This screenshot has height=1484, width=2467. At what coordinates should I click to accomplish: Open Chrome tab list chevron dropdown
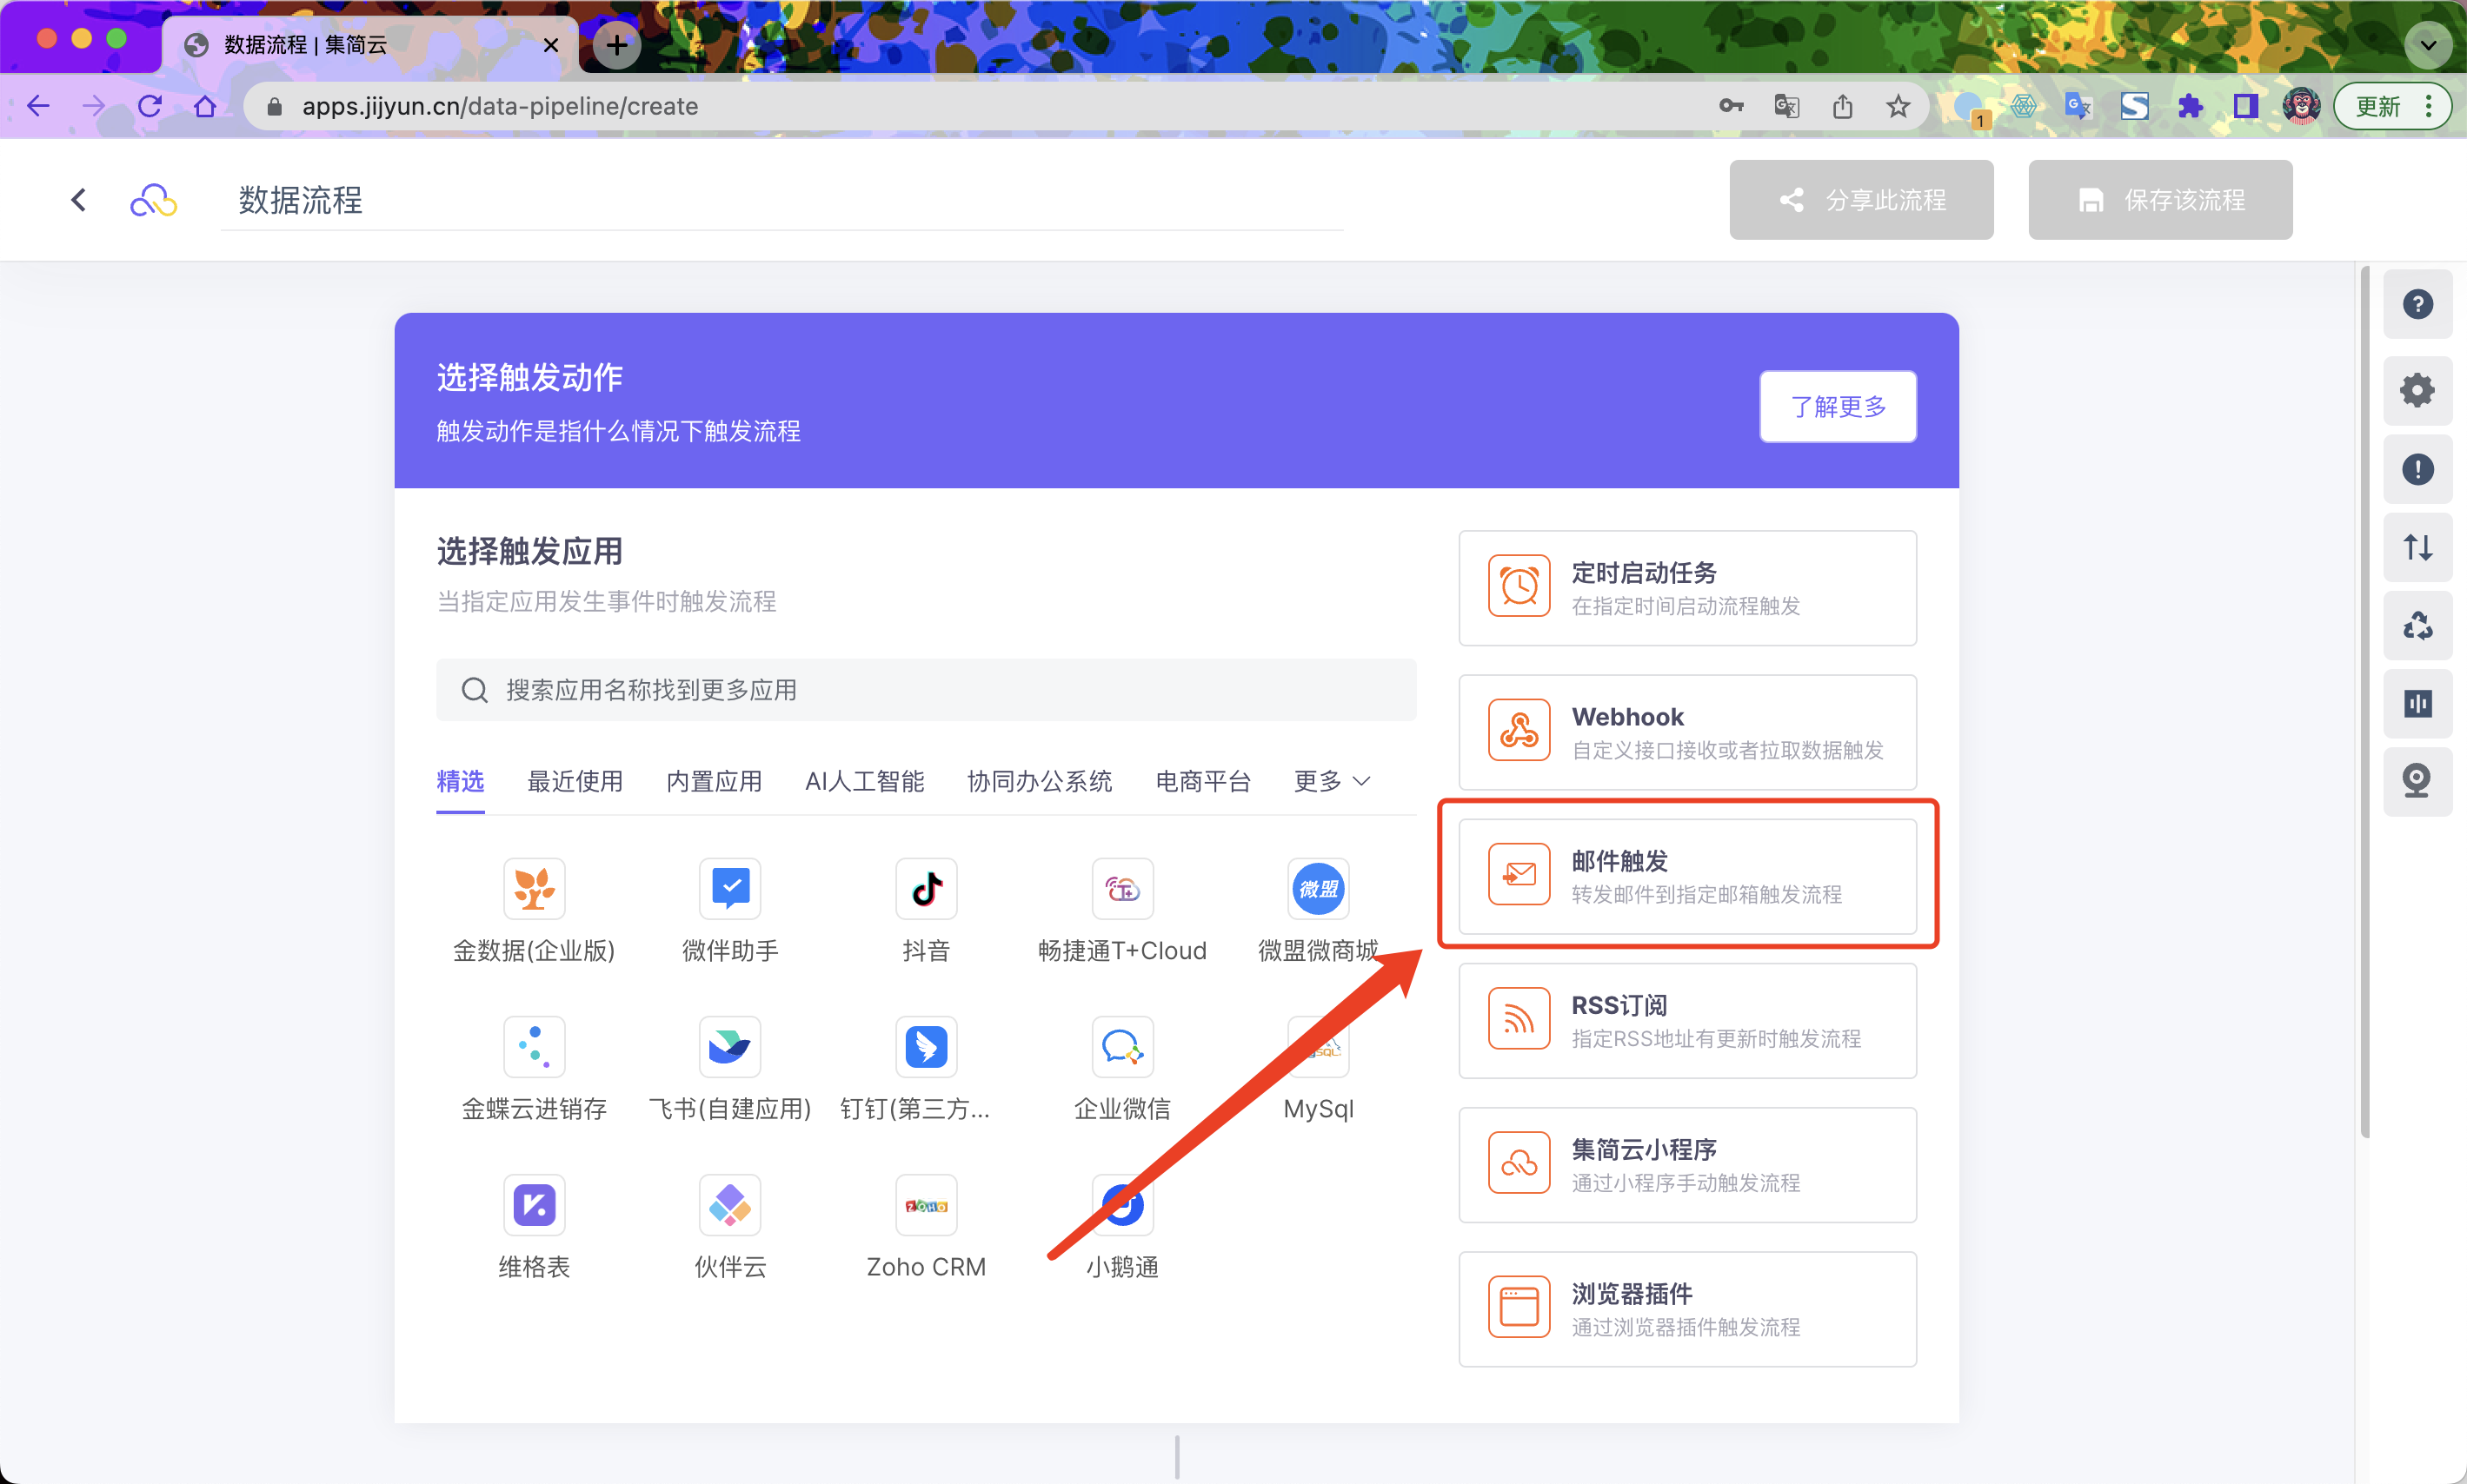pos(2428,45)
